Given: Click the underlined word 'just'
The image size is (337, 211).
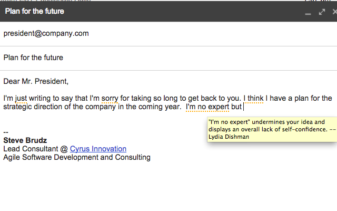Looking at the screenshot, I should (21, 98).
